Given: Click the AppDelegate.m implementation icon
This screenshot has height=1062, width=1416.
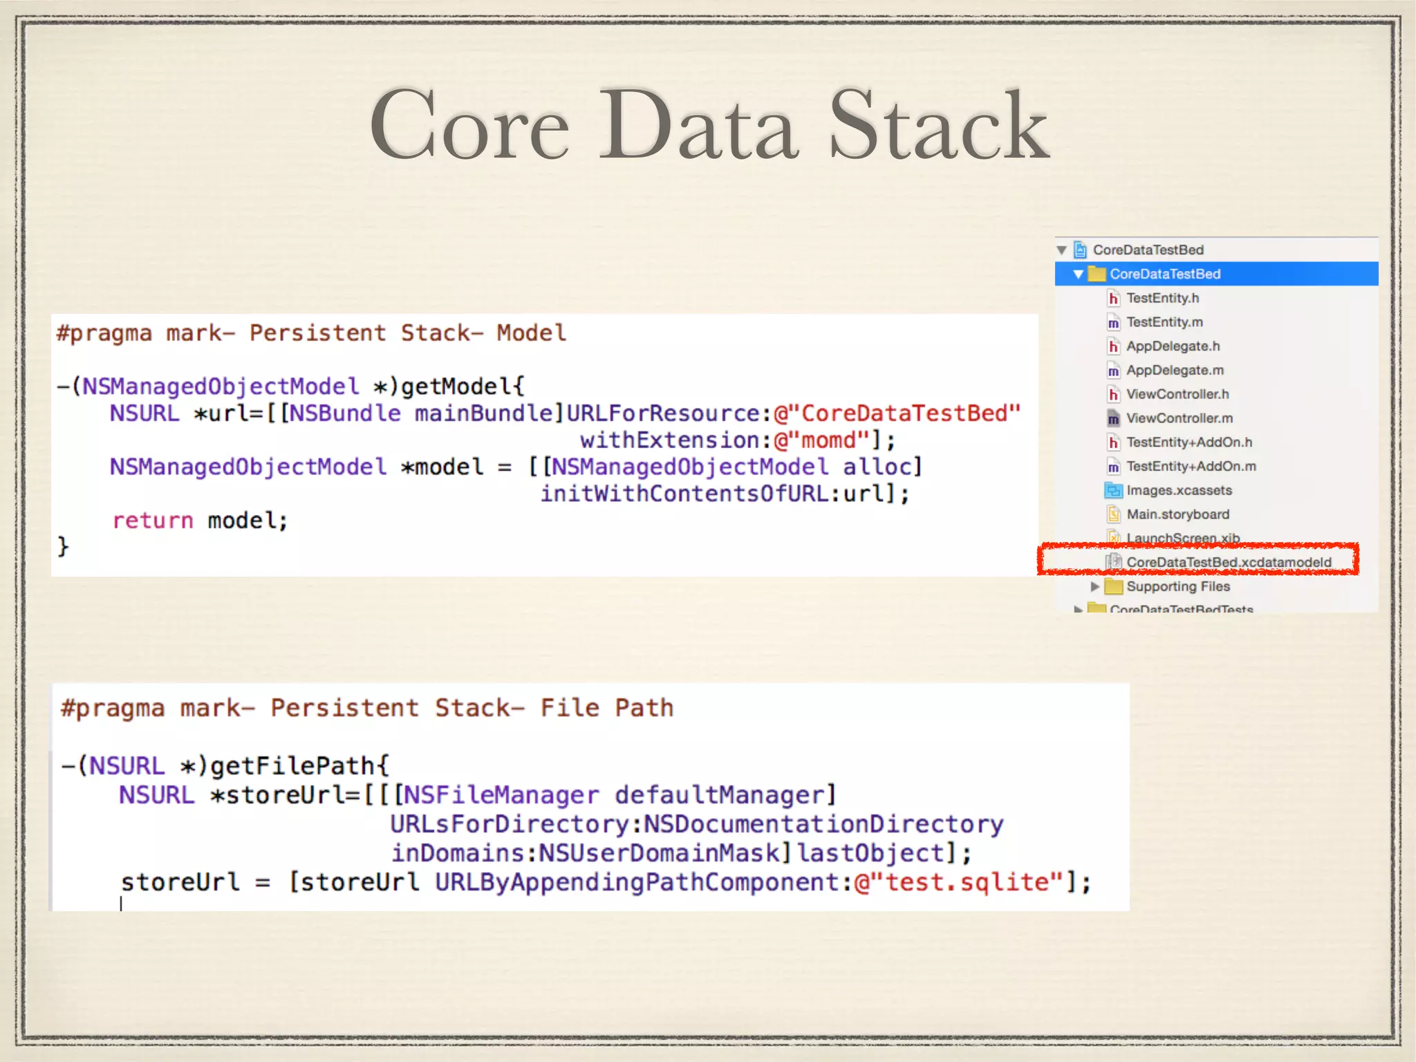Looking at the screenshot, I should pyautogui.click(x=1113, y=371).
